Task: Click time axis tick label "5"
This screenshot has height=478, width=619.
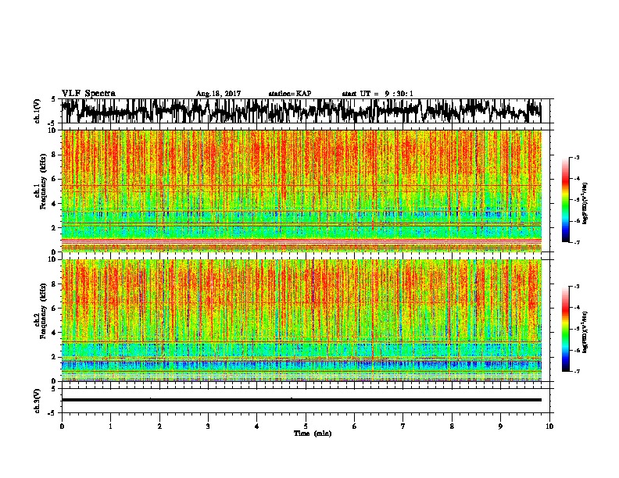Action: coord(306,426)
